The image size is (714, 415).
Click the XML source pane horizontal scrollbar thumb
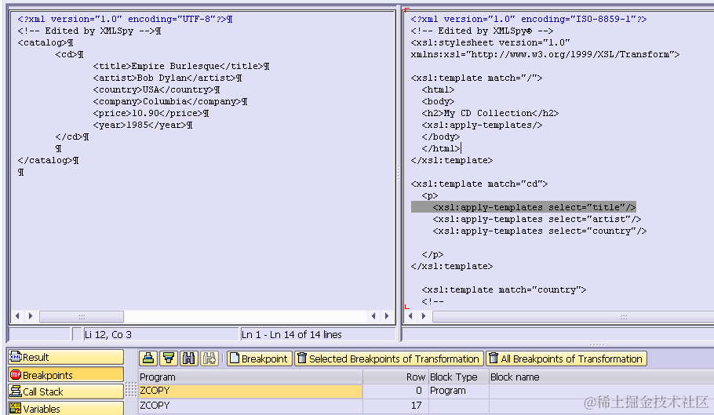[82, 316]
